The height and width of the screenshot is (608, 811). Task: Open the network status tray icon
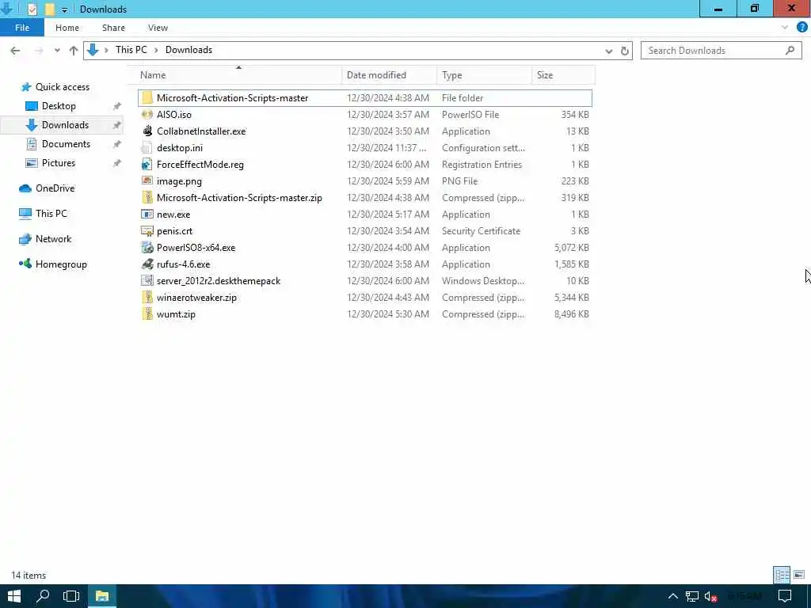pos(692,596)
